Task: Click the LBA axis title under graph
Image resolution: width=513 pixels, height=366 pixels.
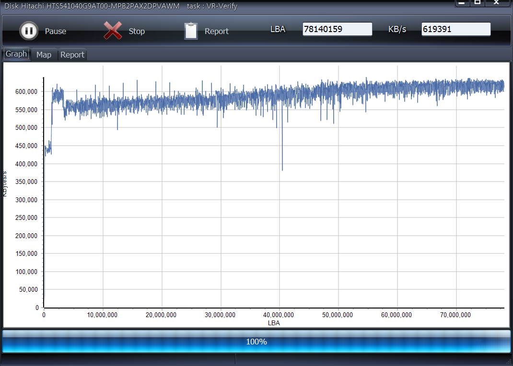Action: click(274, 323)
